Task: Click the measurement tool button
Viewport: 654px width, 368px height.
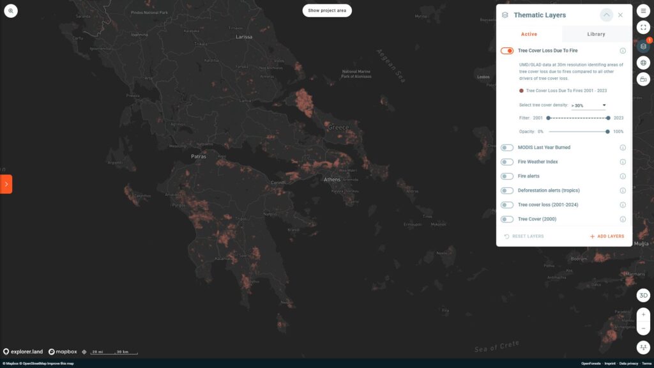Action: (x=643, y=347)
